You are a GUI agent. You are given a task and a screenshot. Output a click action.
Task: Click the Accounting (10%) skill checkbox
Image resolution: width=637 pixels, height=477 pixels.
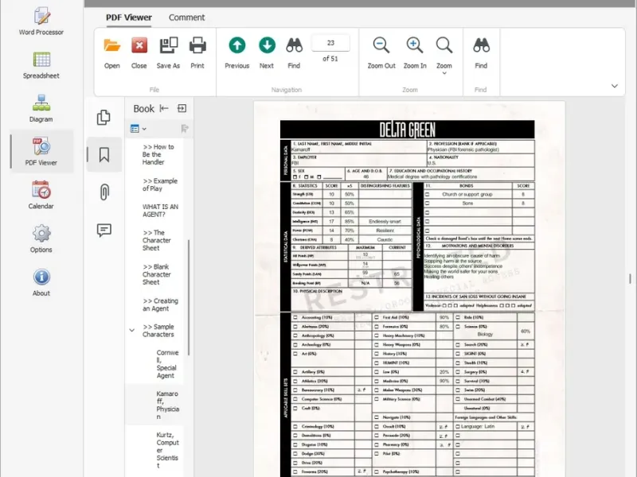[295, 317]
